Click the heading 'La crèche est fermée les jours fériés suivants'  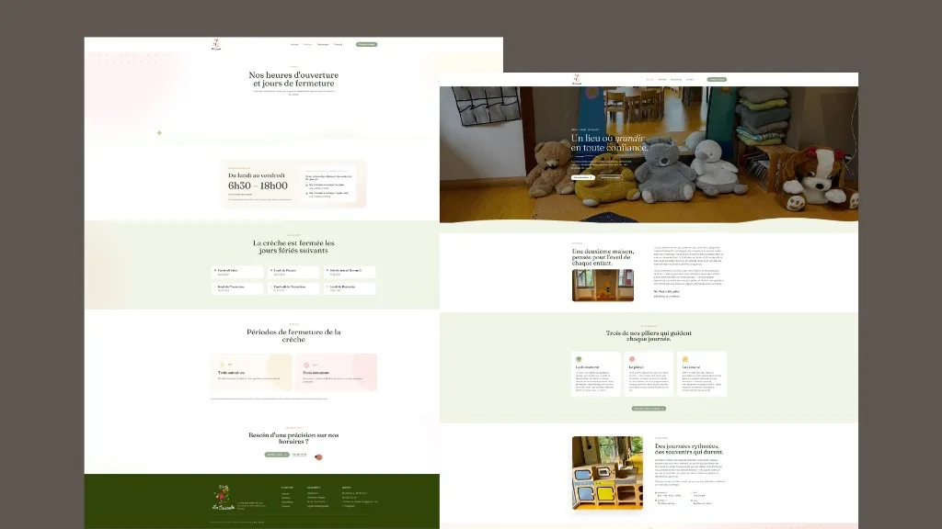point(293,246)
